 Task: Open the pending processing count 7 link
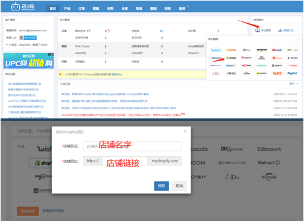coord(218,31)
